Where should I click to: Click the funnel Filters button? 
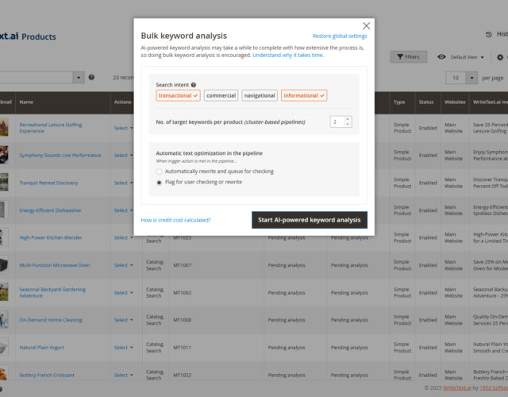(408, 57)
